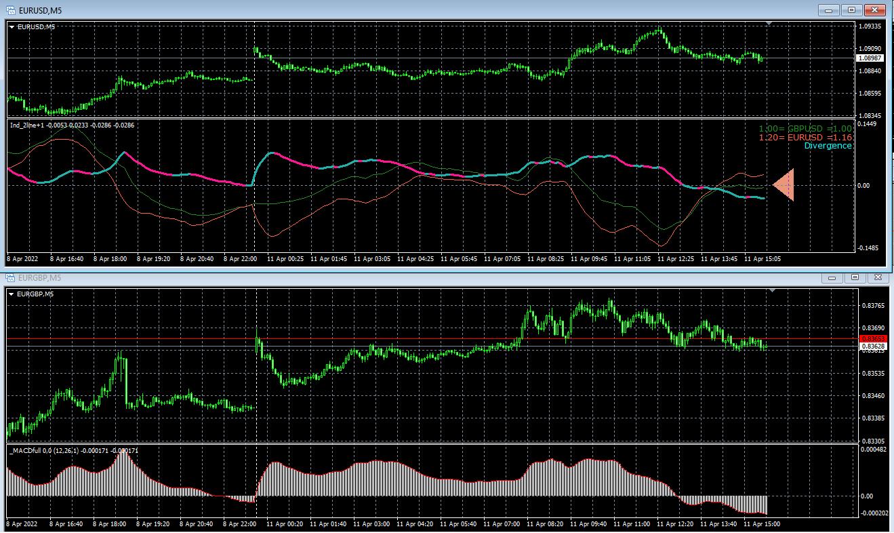Click the EURUSD window chart icon
Viewport: 894px width, 533px height.
pyautogui.click(x=11, y=9)
